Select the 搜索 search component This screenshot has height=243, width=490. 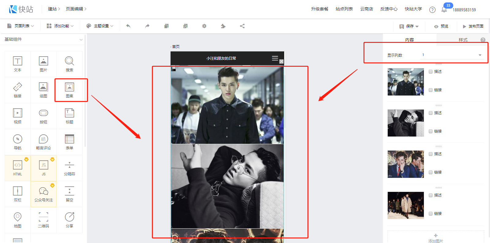[x=70, y=64]
